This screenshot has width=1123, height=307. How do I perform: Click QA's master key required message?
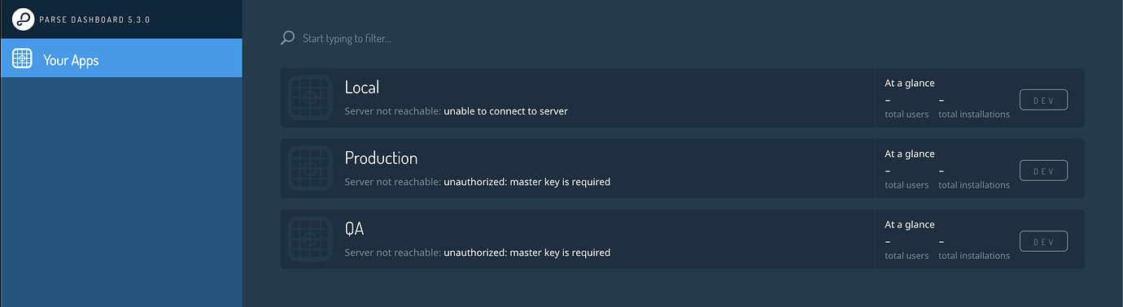click(527, 253)
